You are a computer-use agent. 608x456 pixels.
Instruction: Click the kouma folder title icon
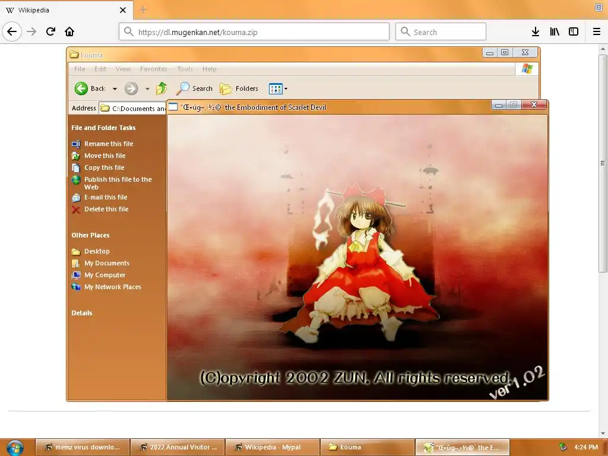click(74, 55)
